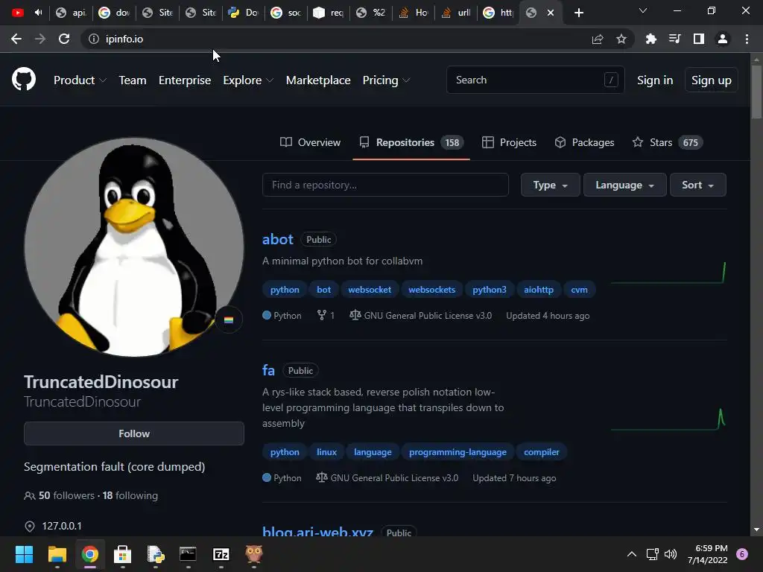Switch to the 'soc' Google tab
This screenshot has width=763, height=572.
pyautogui.click(x=286, y=13)
